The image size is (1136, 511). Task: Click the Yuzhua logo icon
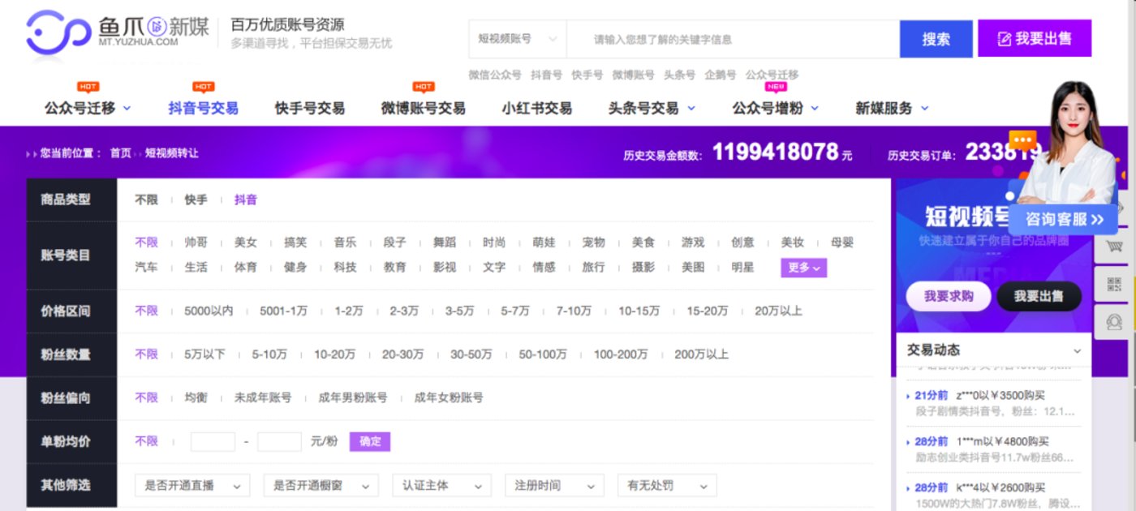click(x=57, y=35)
